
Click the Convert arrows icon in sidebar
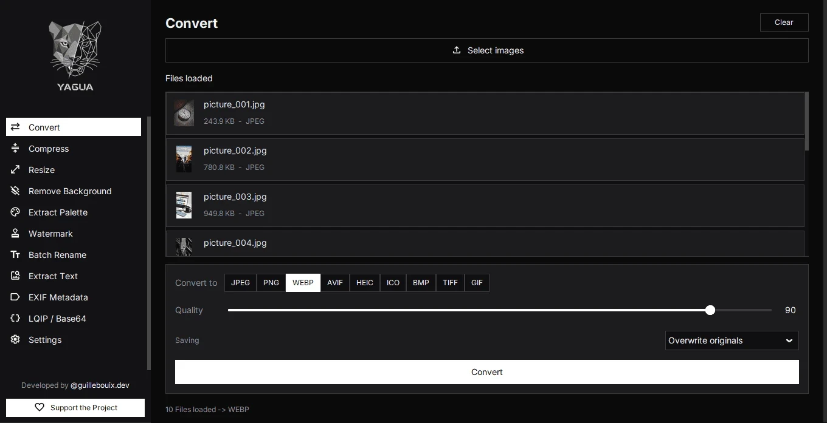point(16,127)
